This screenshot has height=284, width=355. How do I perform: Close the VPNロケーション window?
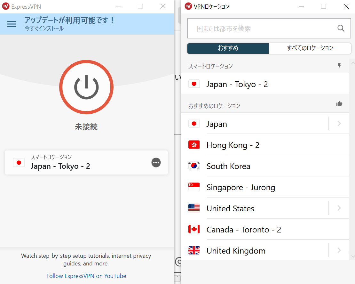(346, 6)
